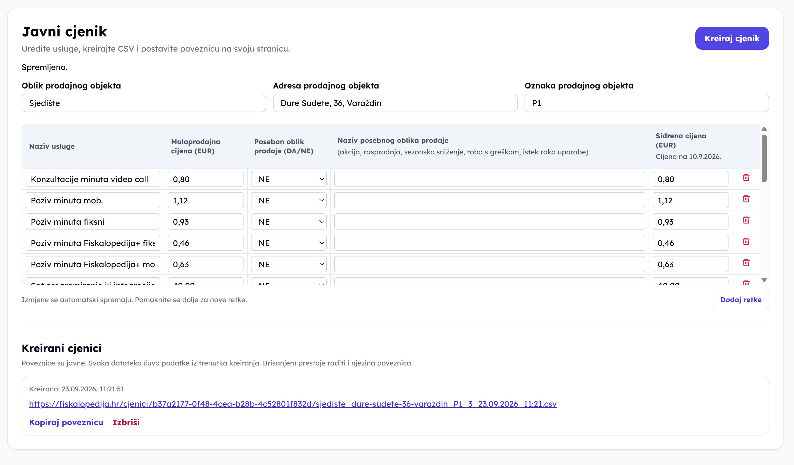This screenshot has width=794, height=465.
Task: Edit service name Konzultacije minuta video call
Action: [93, 179]
